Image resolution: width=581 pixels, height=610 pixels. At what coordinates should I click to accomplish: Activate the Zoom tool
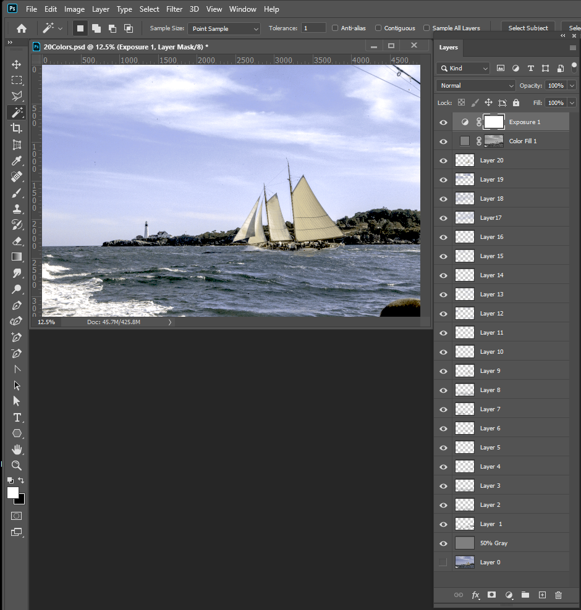tap(16, 466)
